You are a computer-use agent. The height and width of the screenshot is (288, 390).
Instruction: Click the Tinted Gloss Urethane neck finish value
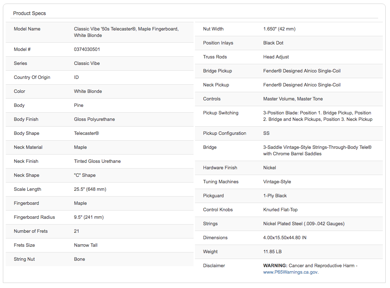click(x=97, y=161)
